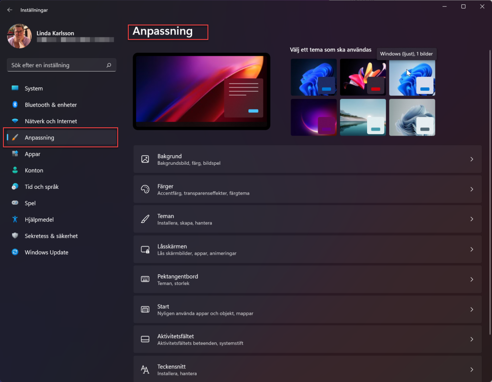Screen dimensions: 492x382
Task: Click the vertical scrollbar of the settings page
Action: [490, 191]
